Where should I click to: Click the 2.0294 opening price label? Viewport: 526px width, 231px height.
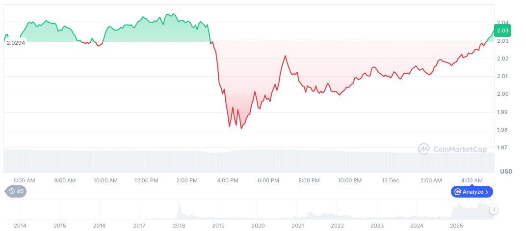15,43
